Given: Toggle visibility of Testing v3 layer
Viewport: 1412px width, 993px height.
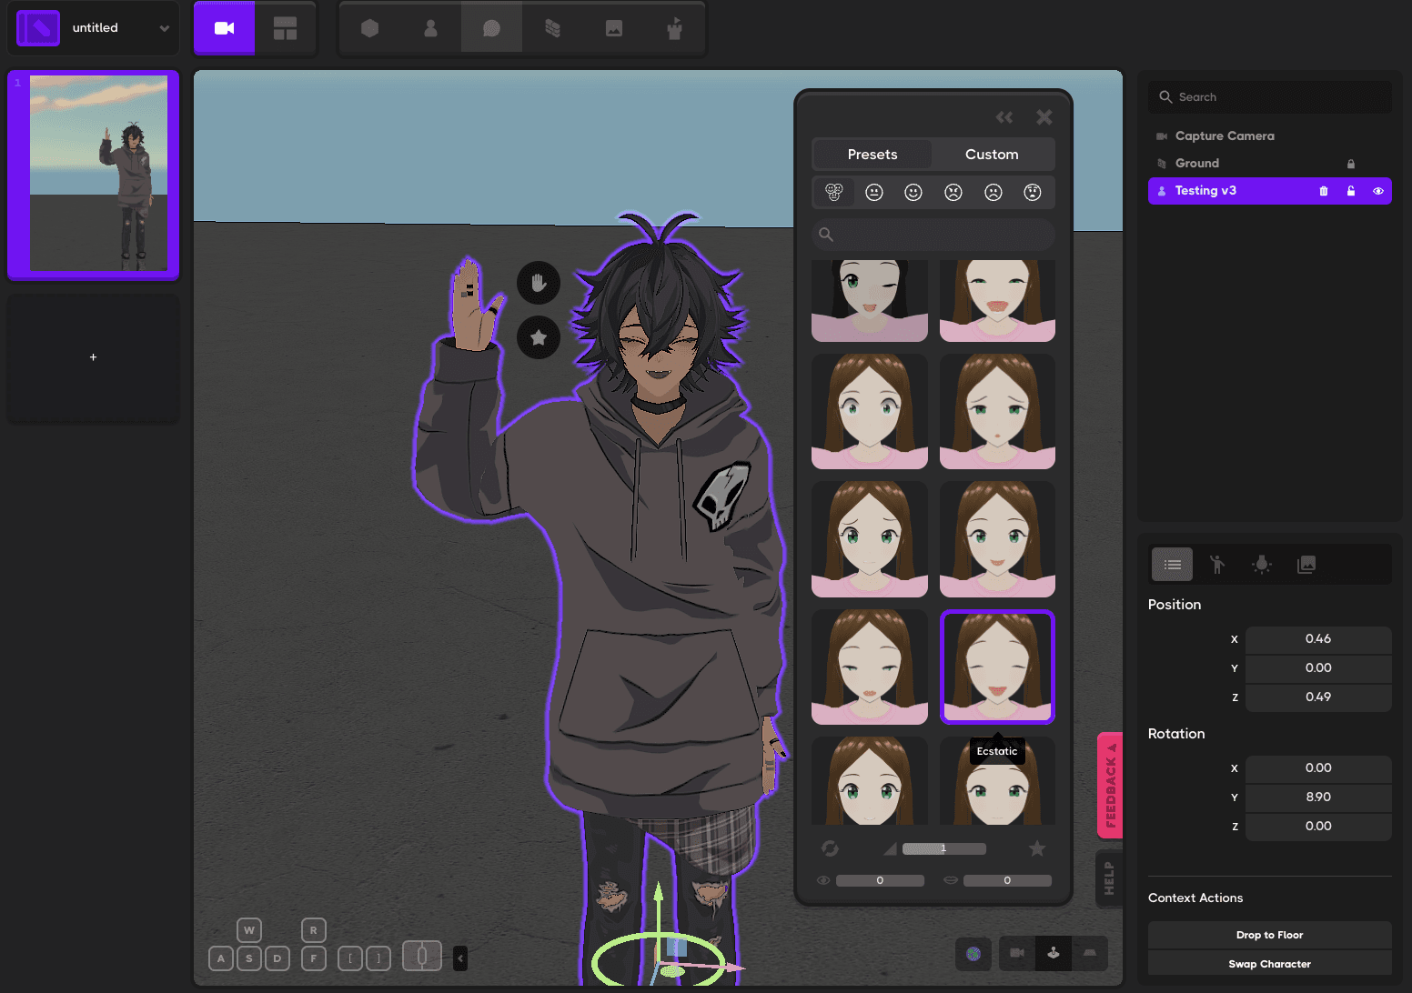Looking at the screenshot, I should click(x=1378, y=191).
